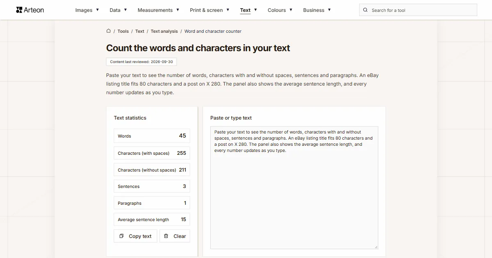Click inside the Paste or type text area
Viewport: 492px width, 258px height.
[x=294, y=188]
